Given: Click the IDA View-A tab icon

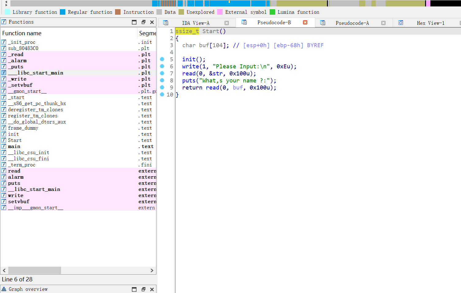Looking at the screenshot, I should [166, 23].
